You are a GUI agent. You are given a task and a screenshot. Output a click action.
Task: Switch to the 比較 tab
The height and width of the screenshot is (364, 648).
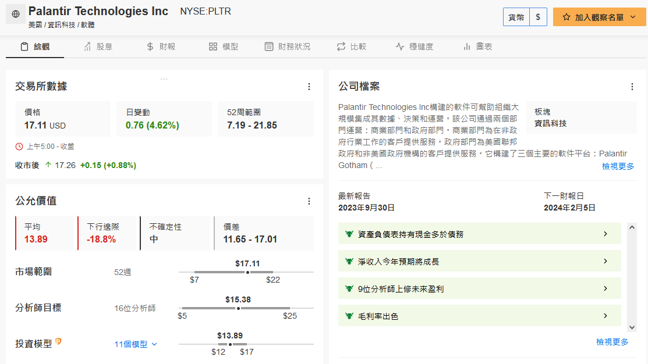point(351,47)
